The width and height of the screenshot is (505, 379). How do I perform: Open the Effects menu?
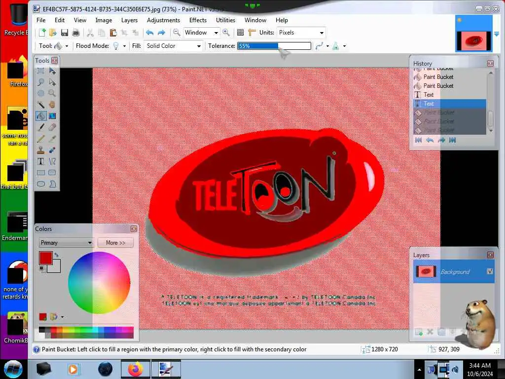[x=198, y=20]
